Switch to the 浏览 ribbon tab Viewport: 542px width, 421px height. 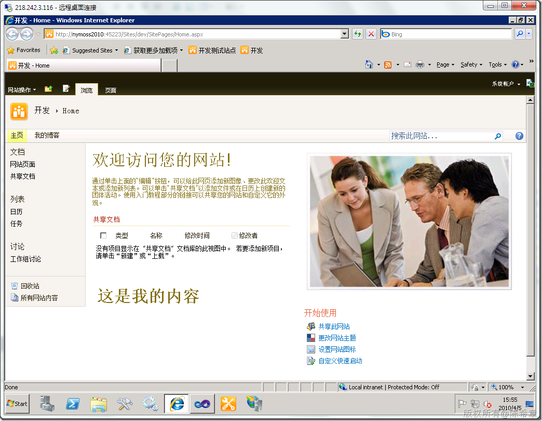point(86,90)
